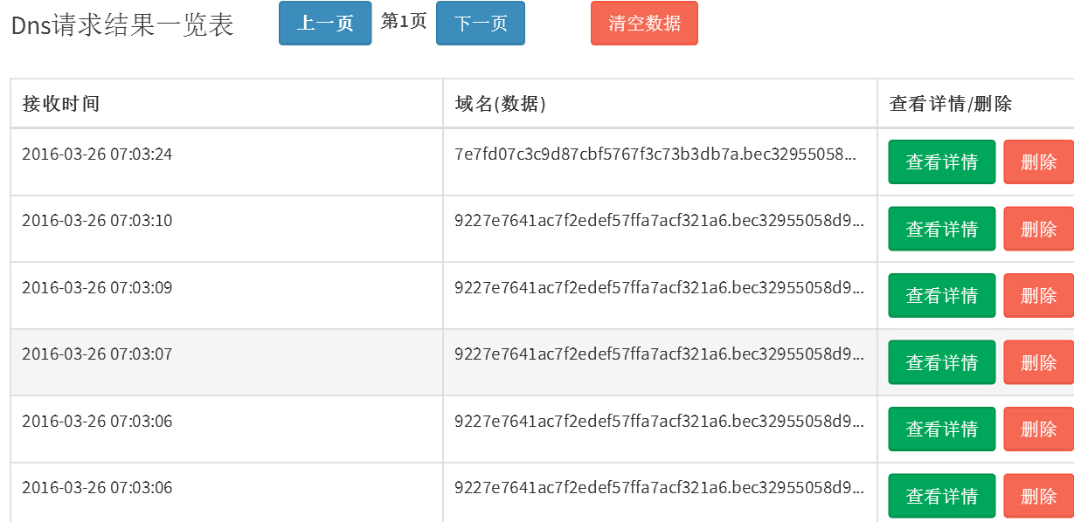This screenshot has height=522, width=1074.
Task: Click the 下一页 pagination button
Action: click(480, 24)
